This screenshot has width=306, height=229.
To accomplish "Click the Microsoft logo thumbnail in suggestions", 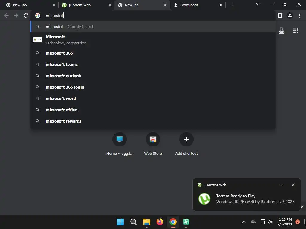I will (x=38, y=40).
